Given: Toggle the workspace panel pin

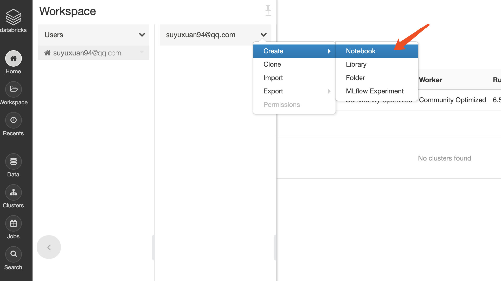Looking at the screenshot, I should tap(268, 10).
